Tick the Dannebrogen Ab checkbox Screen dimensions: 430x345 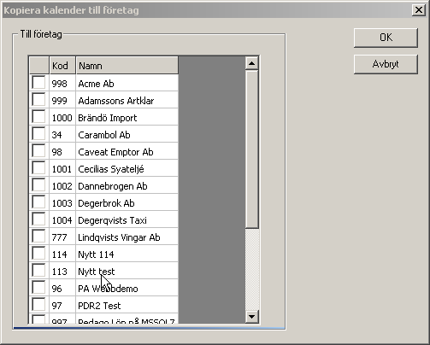[x=38, y=185]
